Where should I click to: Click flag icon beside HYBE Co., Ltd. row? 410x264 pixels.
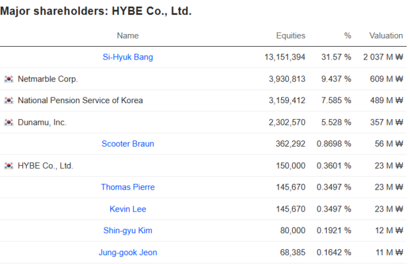point(8,165)
